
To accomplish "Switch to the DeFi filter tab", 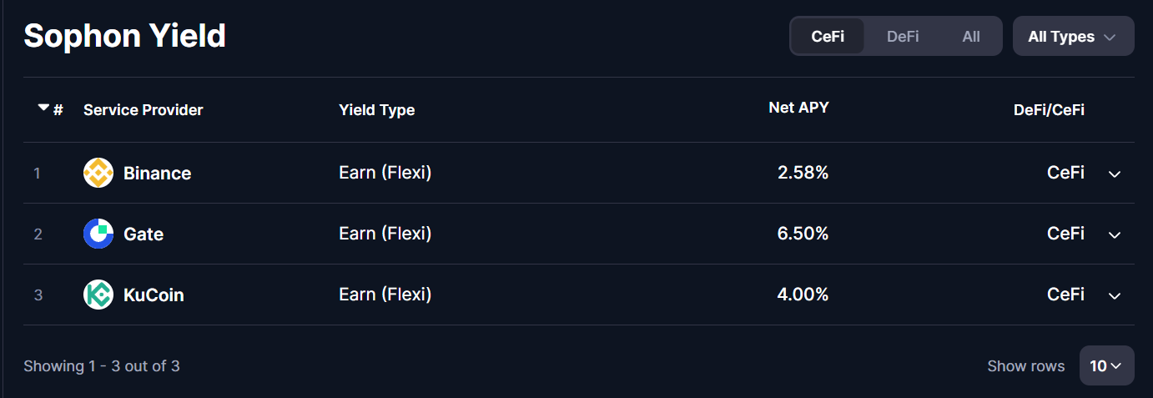I will tap(903, 37).
